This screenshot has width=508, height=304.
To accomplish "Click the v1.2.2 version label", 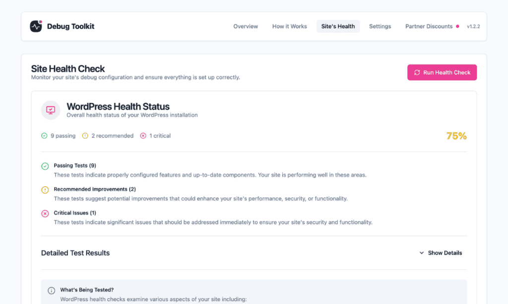I will point(473,27).
